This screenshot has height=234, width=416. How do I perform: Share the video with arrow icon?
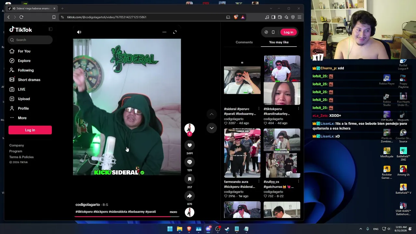pyautogui.click(x=189, y=196)
